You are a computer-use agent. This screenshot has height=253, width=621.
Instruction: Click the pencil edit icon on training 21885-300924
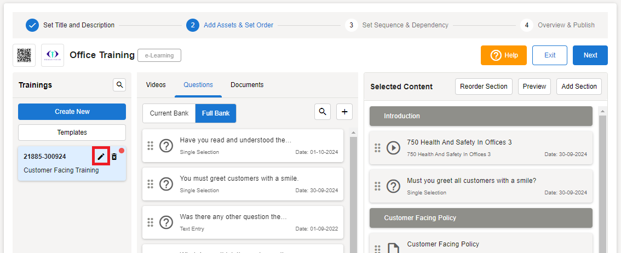tap(101, 157)
